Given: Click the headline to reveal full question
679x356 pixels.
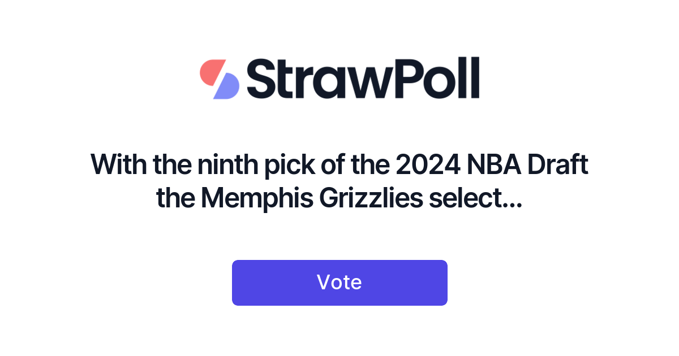Looking at the screenshot, I should 339,181.
